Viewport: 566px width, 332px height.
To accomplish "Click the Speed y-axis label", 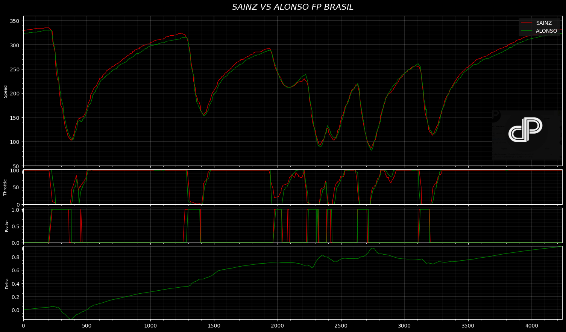I will pyautogui.click(x=6, y=91).
